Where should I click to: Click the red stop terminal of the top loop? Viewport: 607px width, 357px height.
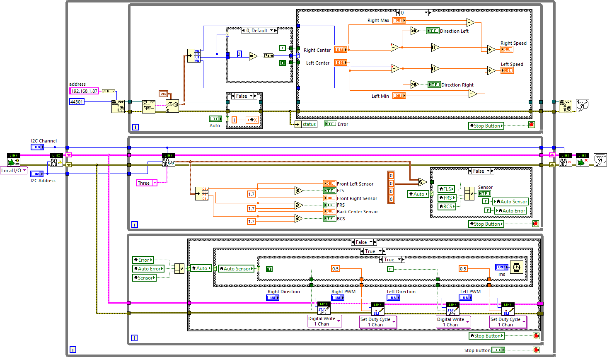pos(532,125)
